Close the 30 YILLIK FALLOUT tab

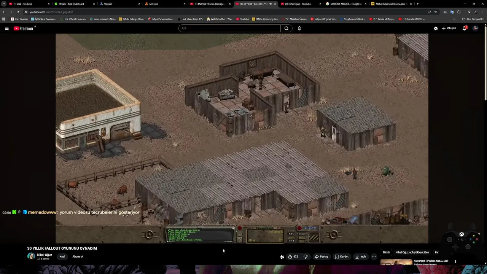(x=275, y=4)
